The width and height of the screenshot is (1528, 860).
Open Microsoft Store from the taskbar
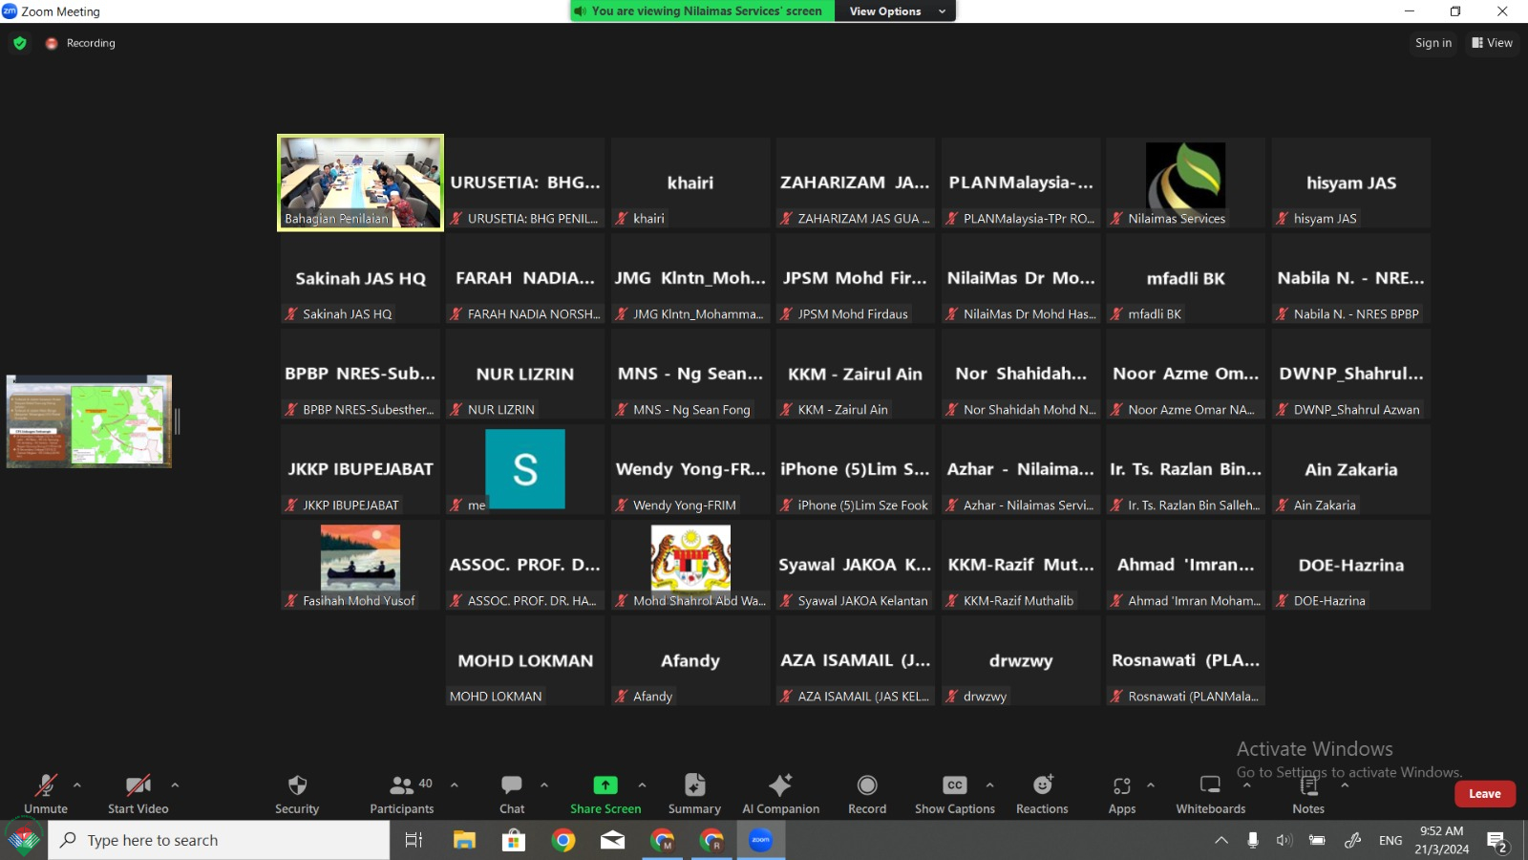[514, 840]
